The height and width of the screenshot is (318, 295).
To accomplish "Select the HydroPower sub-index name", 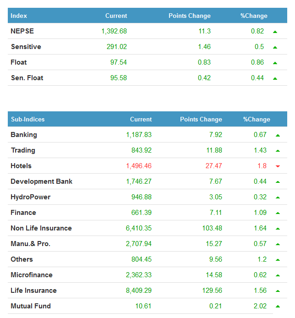I will pos(30,197).
